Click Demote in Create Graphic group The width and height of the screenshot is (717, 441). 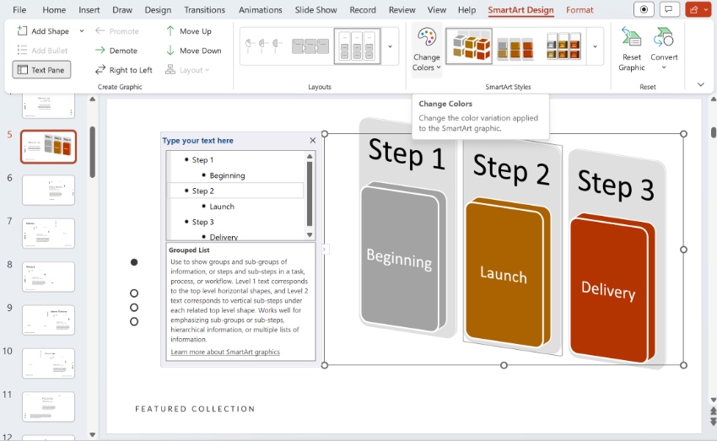[x=116, y=51]
